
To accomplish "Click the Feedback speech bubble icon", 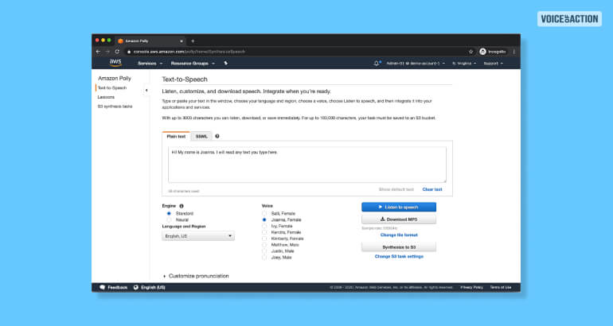I will coord(103,287).
